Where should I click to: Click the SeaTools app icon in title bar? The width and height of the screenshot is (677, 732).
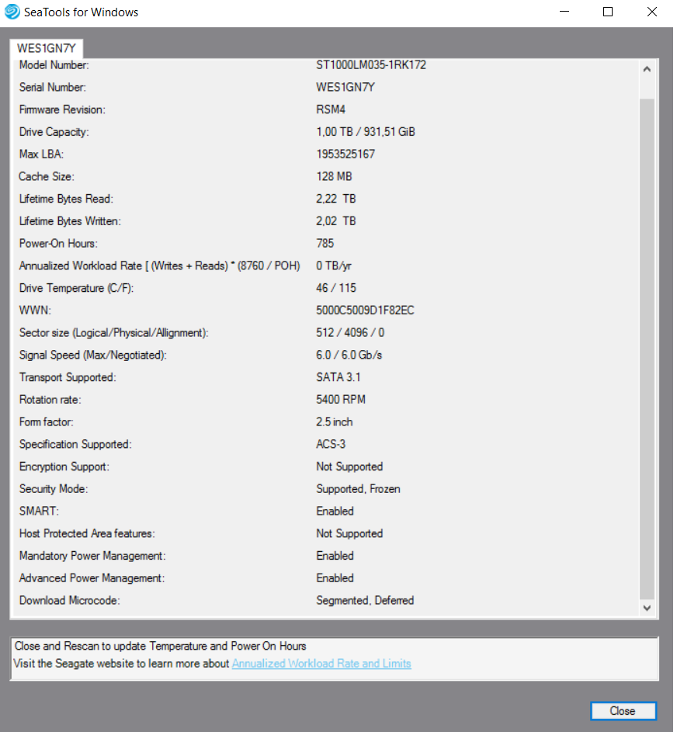tap(12, 12)
